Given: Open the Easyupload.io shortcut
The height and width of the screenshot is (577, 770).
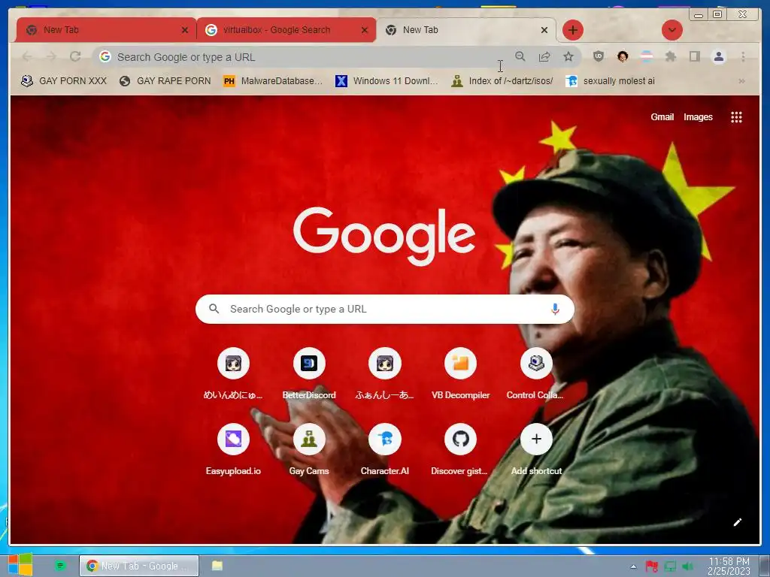Looking at the screenshot, I should tap(233, 449).
